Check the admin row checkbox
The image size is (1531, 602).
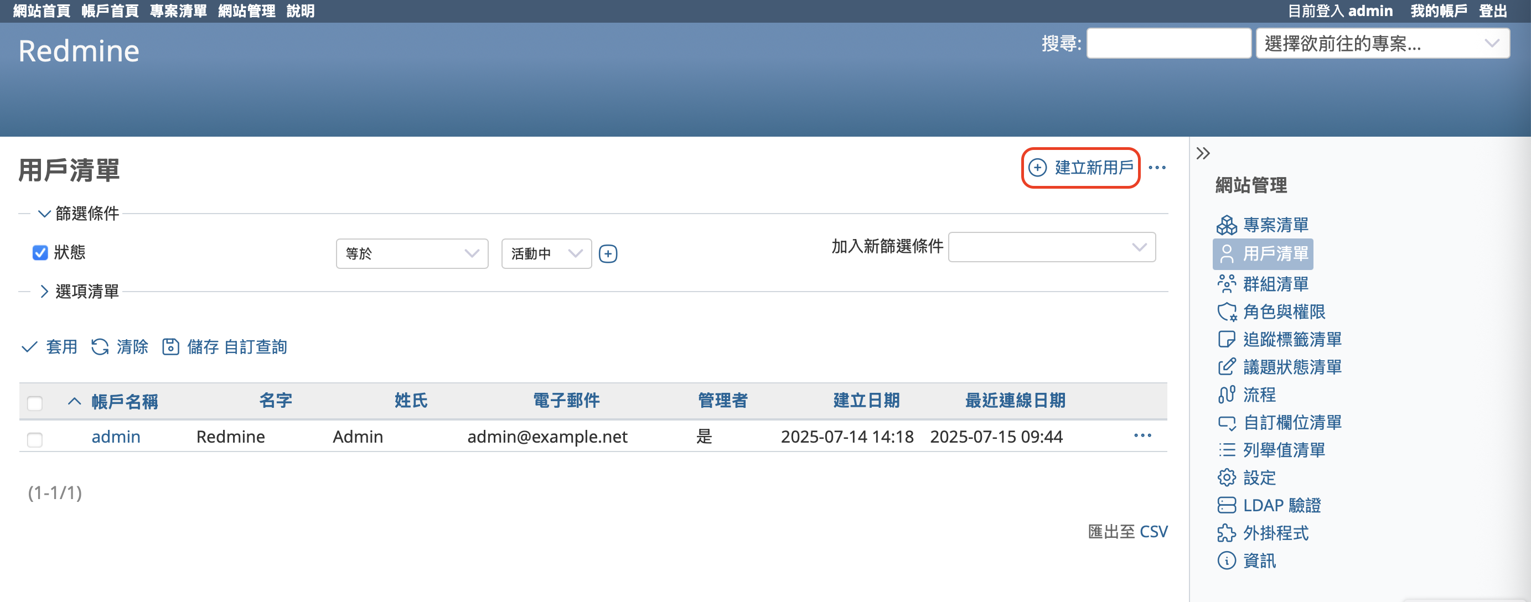35,440
